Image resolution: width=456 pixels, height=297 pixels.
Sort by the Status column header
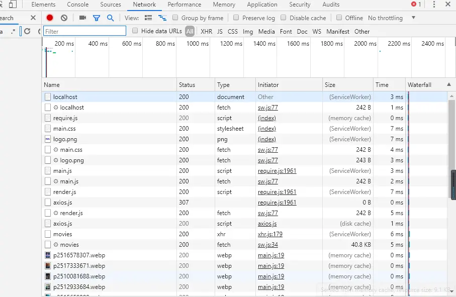196,85
